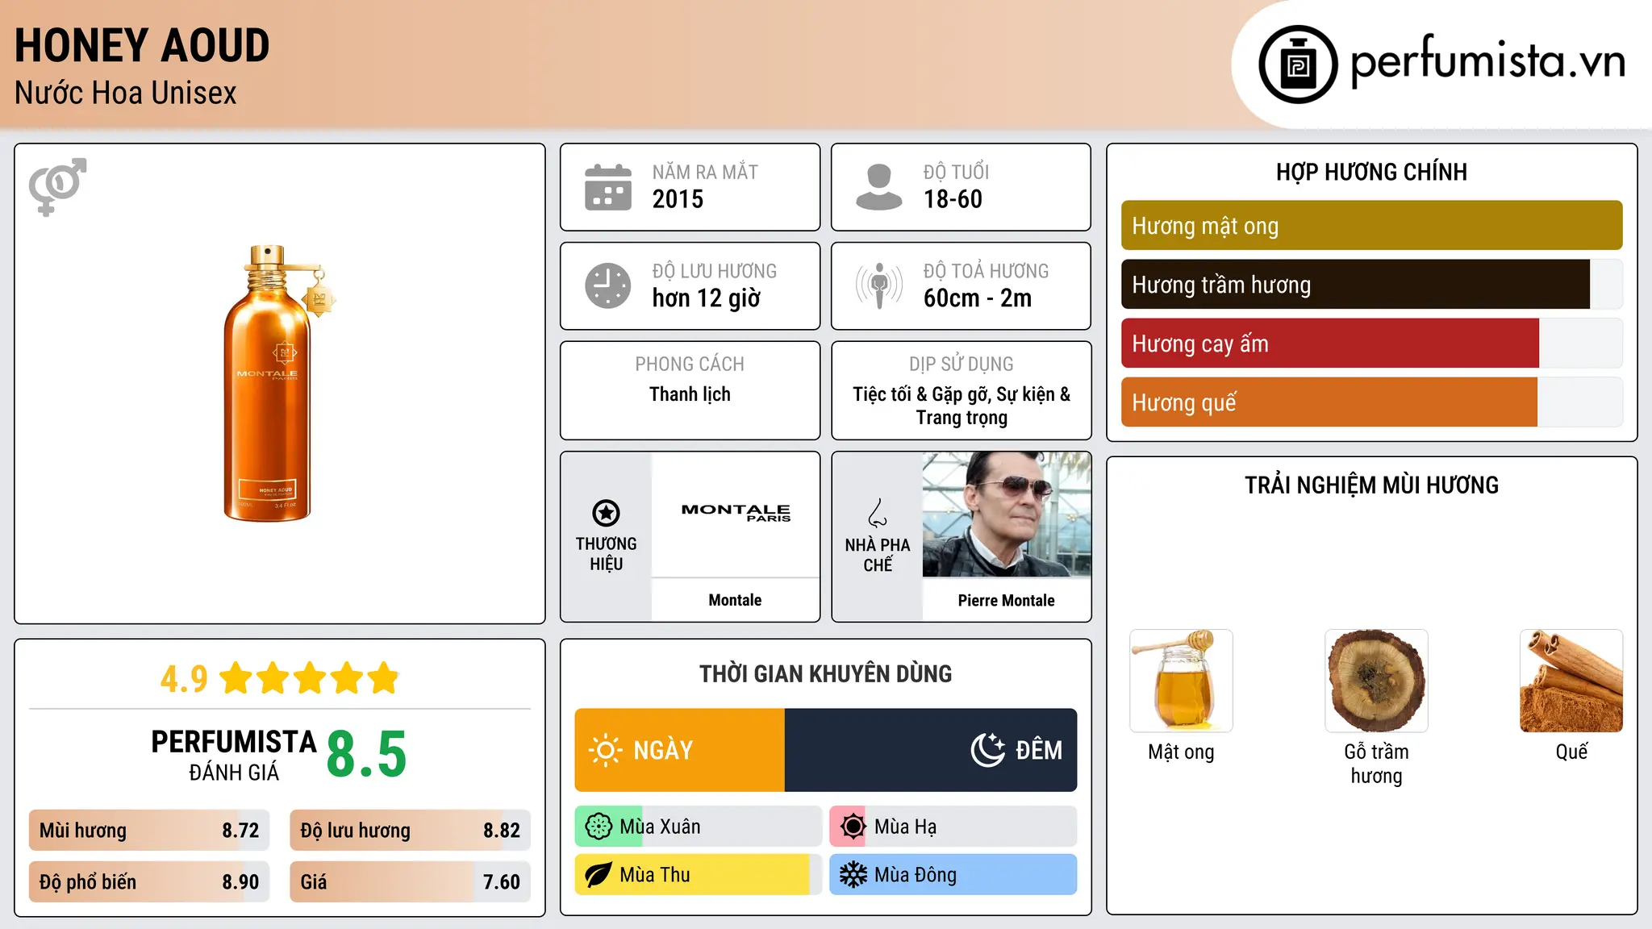Click the Giá 7.60 score bar
Image resolution: width=1652 pixels, height=929 pixels.
click(x=410, y=882)
